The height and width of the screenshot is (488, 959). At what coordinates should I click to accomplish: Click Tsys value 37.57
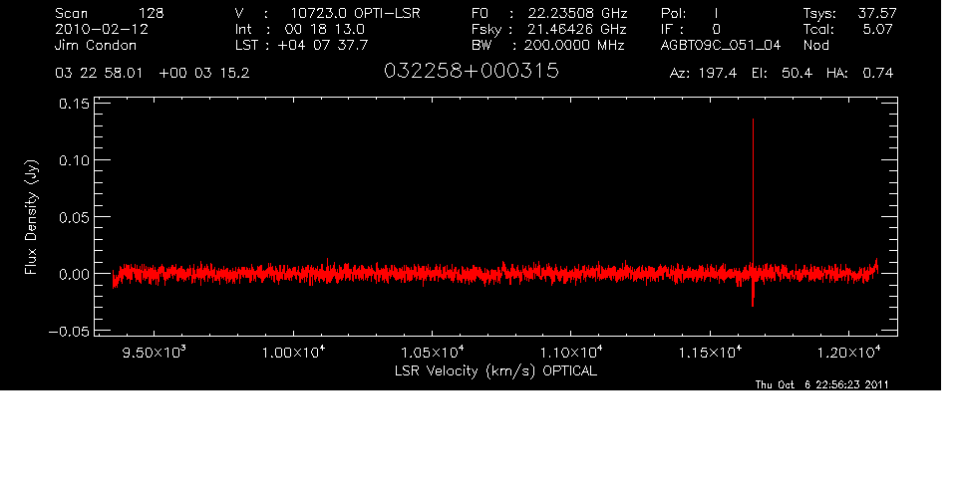click(x=876, y=13)
